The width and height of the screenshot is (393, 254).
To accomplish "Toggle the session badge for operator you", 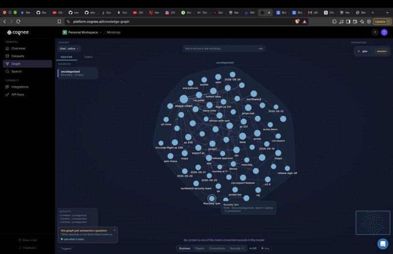I will [x=381, y=51].
